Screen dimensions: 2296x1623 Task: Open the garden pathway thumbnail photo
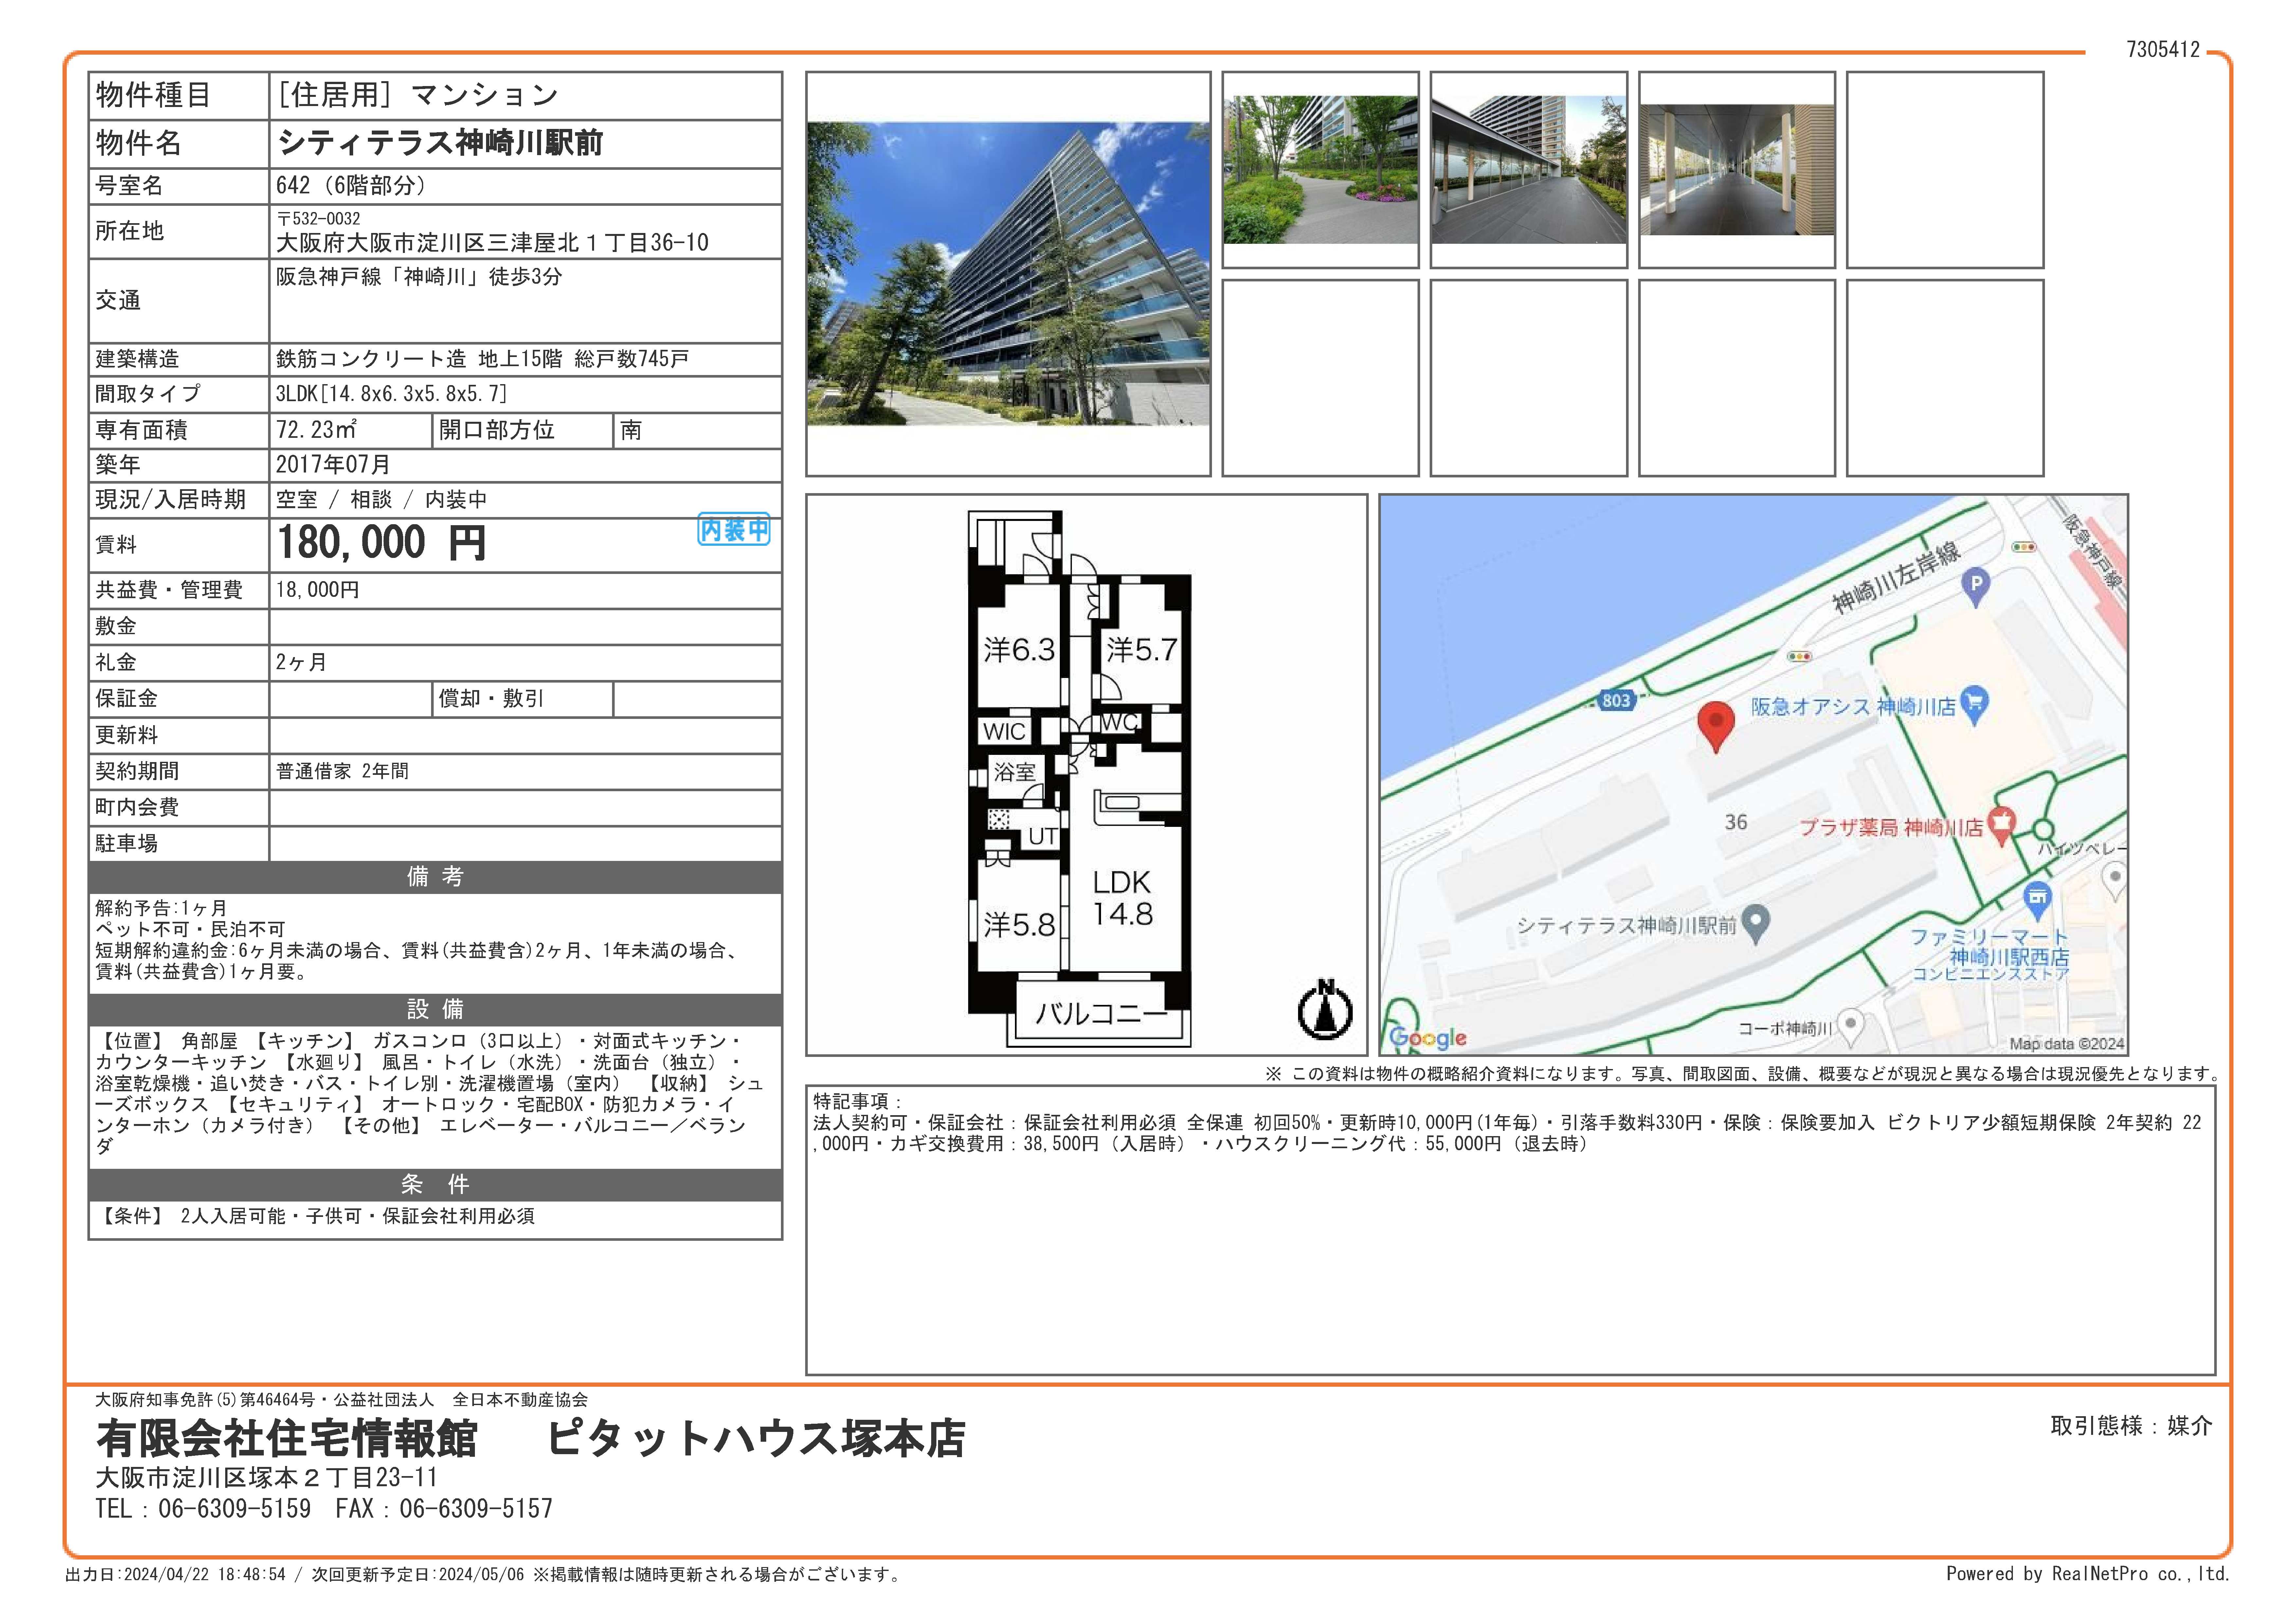coord(1320,170)
